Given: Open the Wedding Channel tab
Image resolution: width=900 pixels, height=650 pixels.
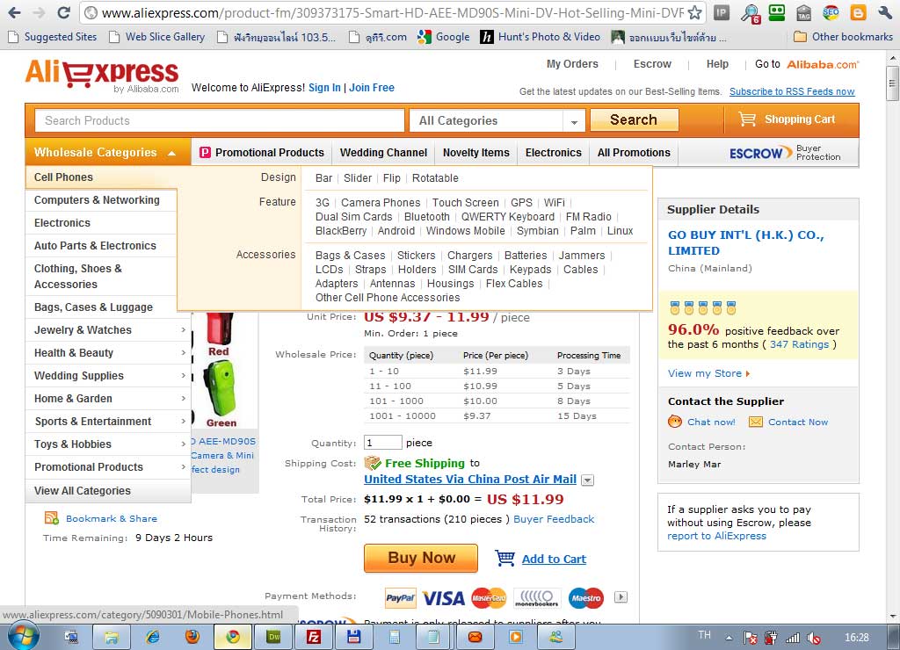Looking at the screenshot, I should click(x=383, y=153).
